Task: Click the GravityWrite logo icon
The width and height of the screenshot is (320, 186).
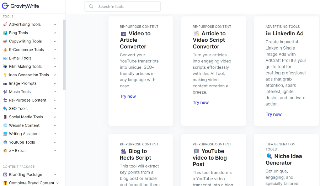Action: [5, 6]
